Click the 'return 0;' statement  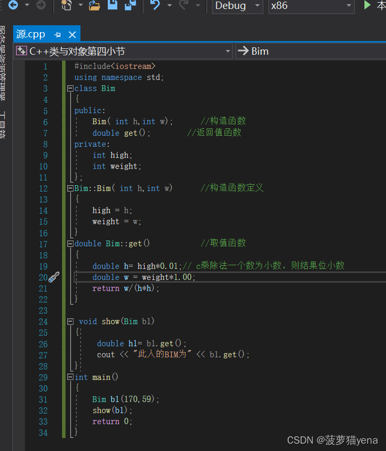click(x=113, y=422)
